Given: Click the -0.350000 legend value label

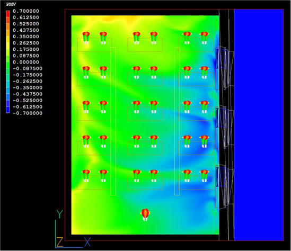Looking at the screenshot, I should (28, 87).
